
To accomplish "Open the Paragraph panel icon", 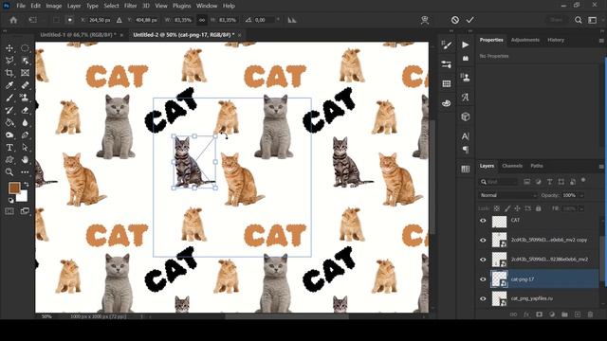I will point(466,150).
